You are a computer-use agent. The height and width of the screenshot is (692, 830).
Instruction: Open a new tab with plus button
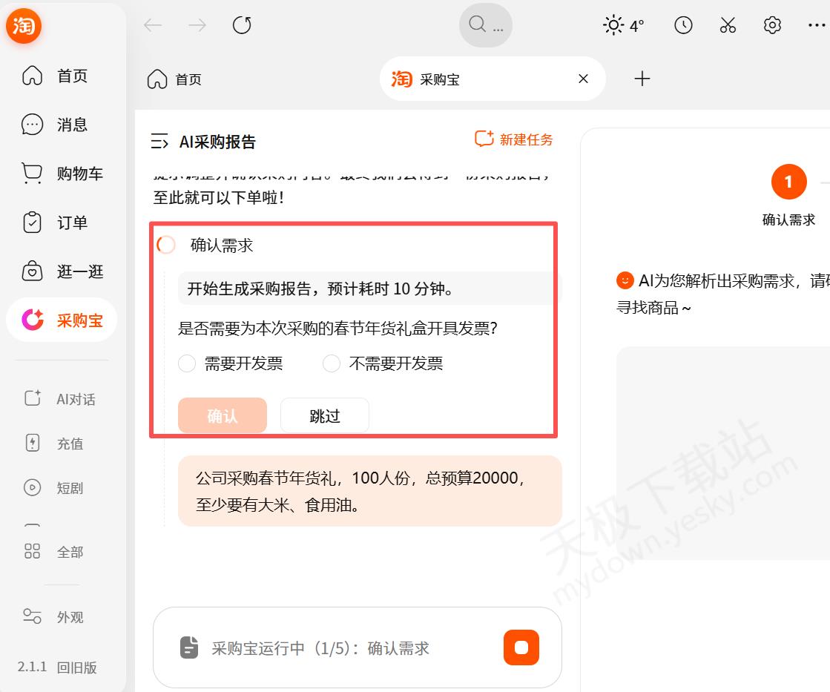coord(642,79)
